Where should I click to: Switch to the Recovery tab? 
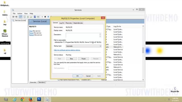69,23
